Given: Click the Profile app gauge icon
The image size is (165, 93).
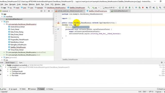Looking at the screenshot, I should [136, 7].
